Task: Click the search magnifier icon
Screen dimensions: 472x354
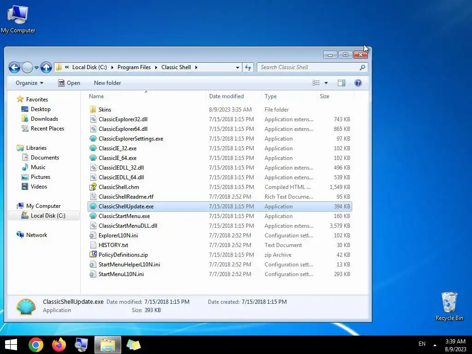Action: [x=362, y=67]
